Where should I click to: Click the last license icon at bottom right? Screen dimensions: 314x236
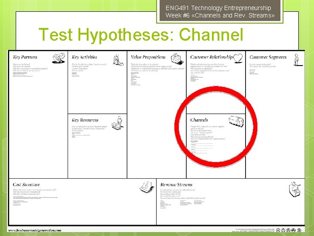pos(299,230)
